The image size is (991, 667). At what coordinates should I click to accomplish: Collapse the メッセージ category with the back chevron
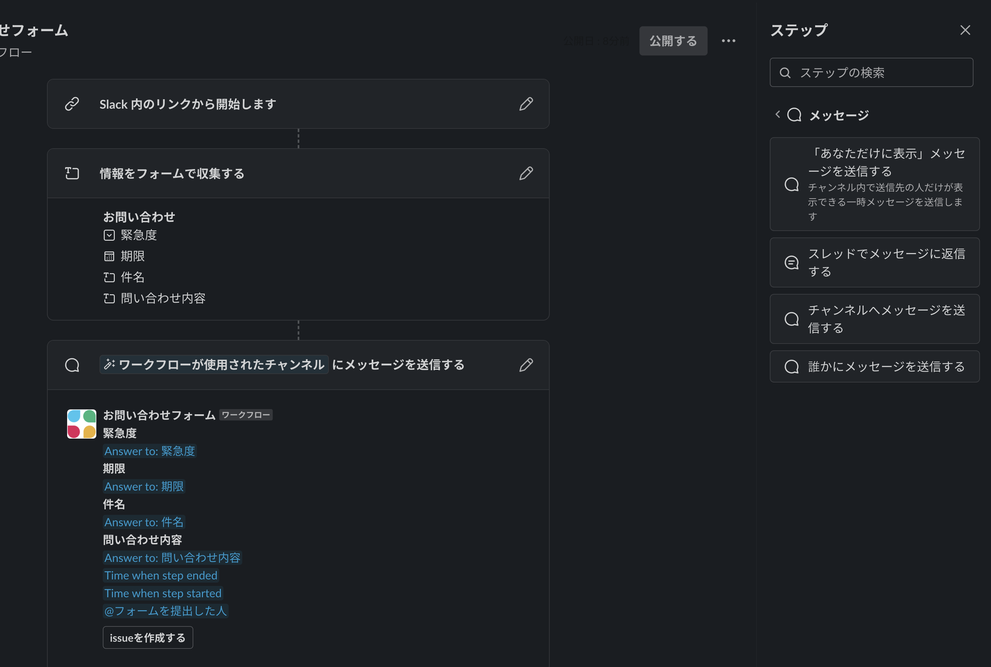click(778, 114)
